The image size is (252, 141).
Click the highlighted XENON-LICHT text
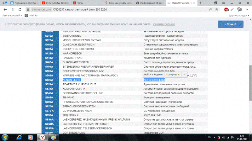(72, 80)
